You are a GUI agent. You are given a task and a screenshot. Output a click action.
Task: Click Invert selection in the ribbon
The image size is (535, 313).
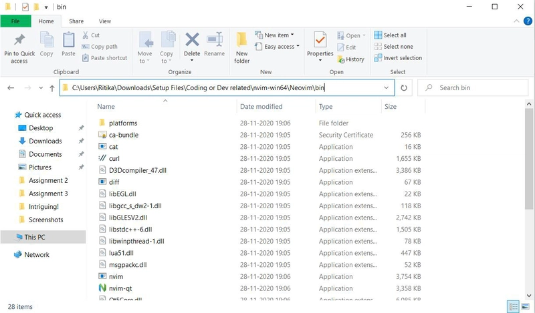tap(398, 58)
